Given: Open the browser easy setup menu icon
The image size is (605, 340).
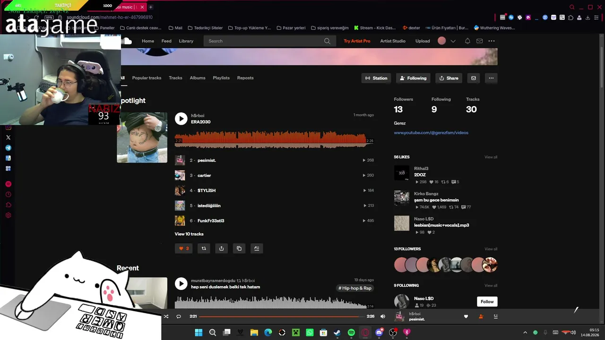Looking at the screenshot, I should pyautogui.click(x=596, y=17).
